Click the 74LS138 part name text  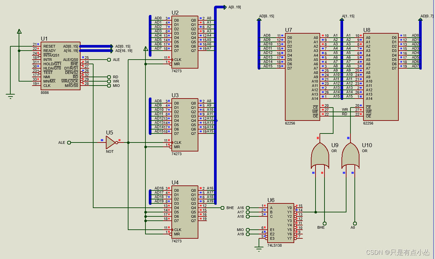pos(274,246)
